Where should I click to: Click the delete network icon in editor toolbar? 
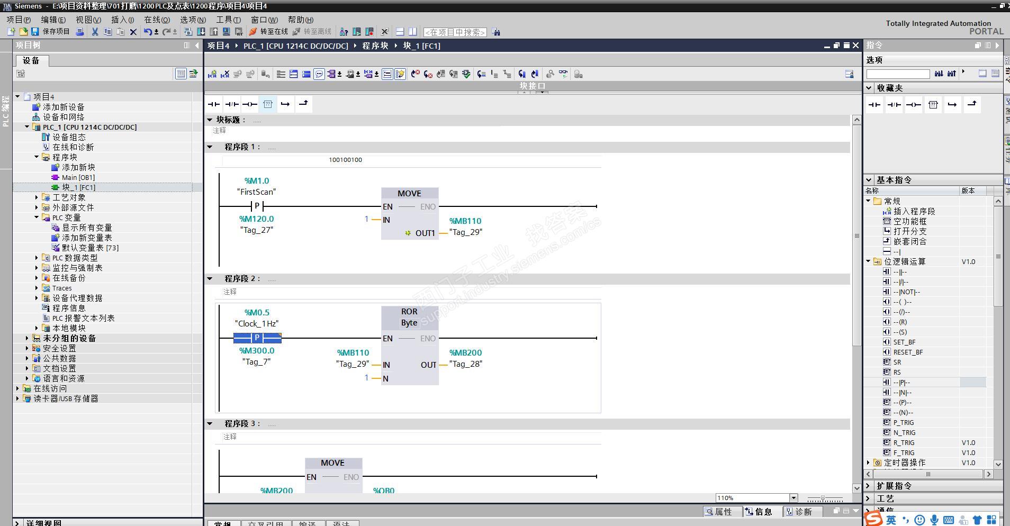(225, 74)
